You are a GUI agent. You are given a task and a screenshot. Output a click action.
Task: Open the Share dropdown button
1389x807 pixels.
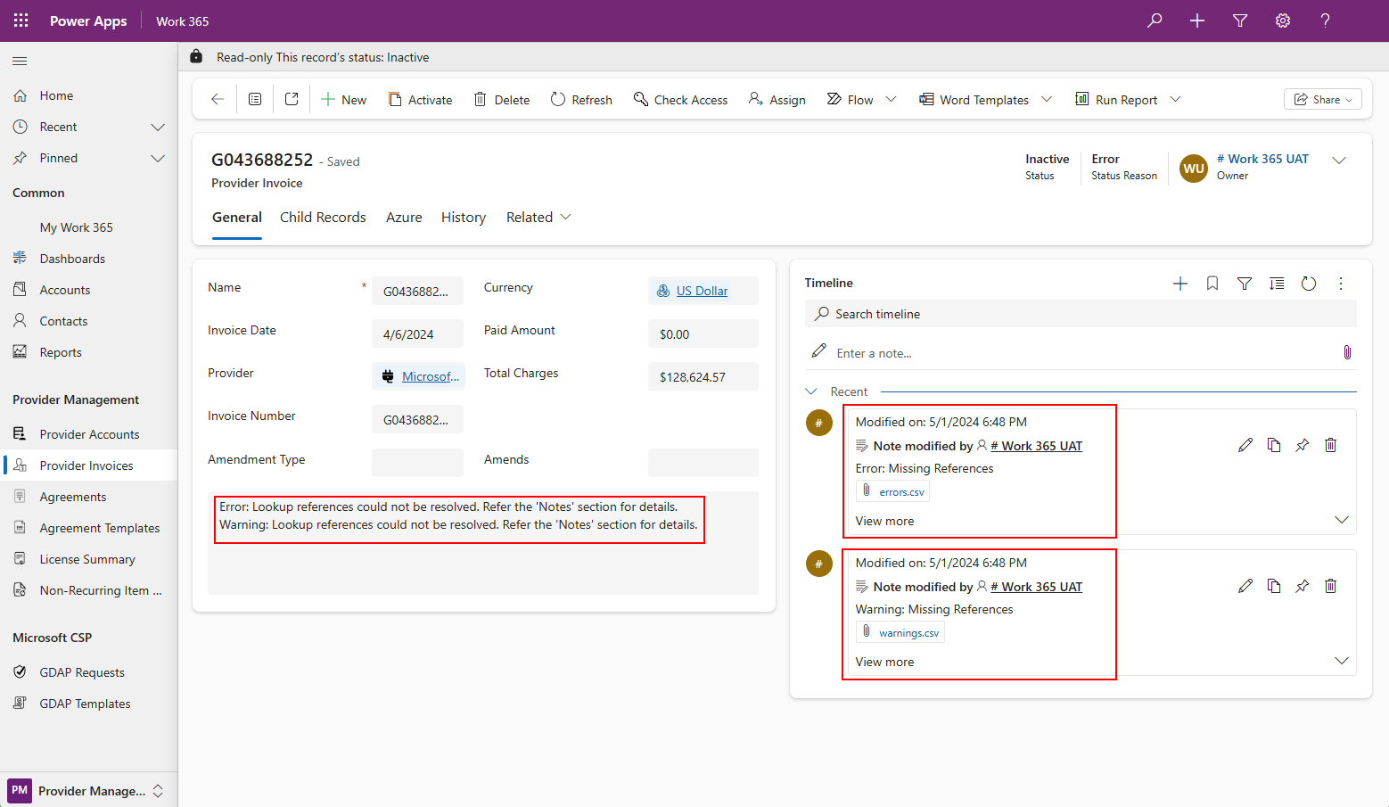pos(1323,99)
